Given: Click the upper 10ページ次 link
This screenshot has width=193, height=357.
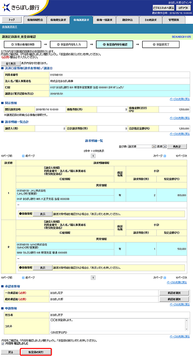Looking at the screenshot, I should (x=181, y=156).
